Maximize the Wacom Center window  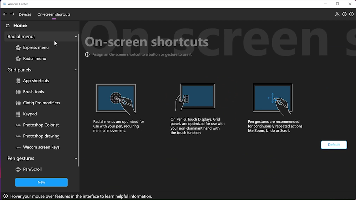pos(338,4)
